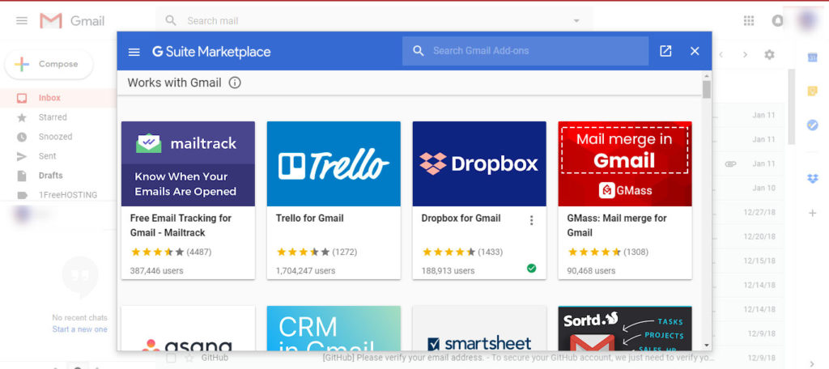Open notifications bell icon
829x369 pixels.
coord(777,20)
